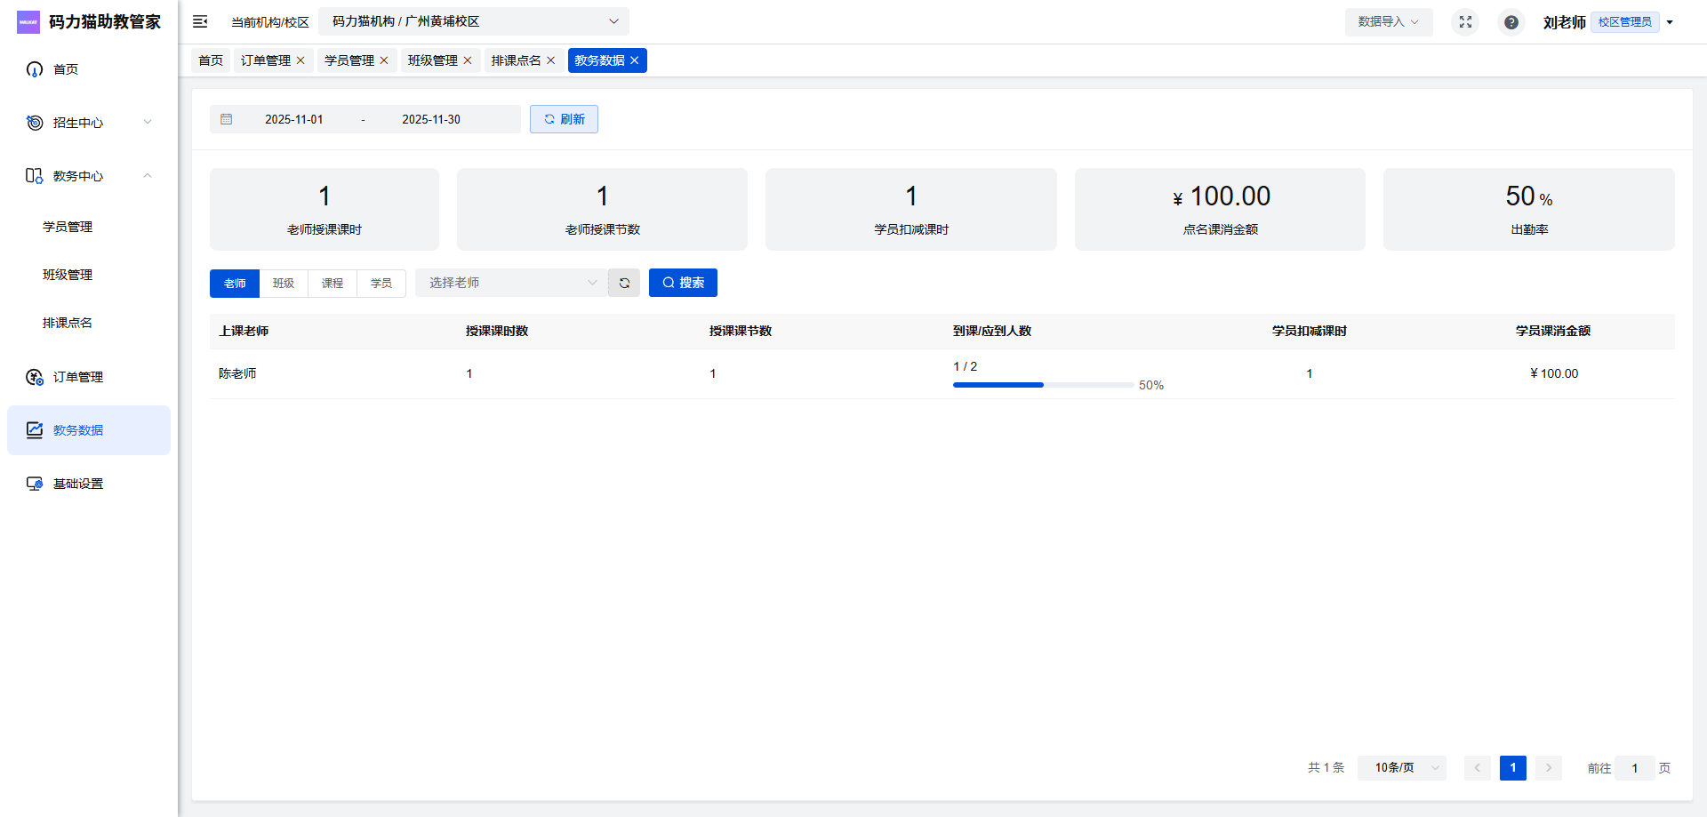This screenshot has height=817, width=1707.
Task: Open the calendar icon in date range
Action: pos(227,119)
